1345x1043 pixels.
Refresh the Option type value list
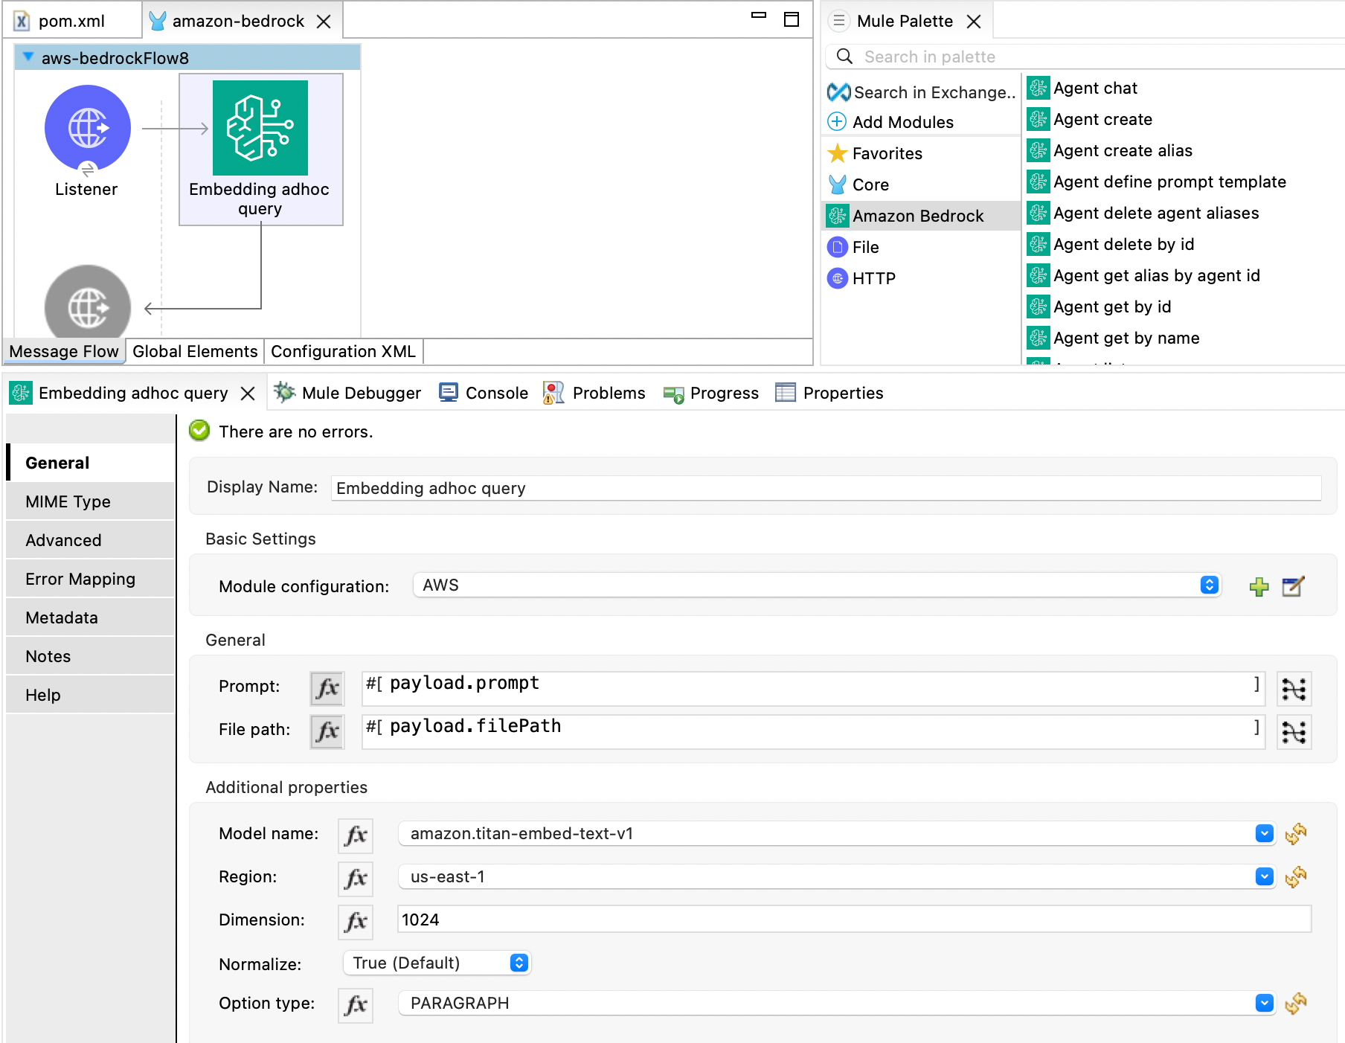(x=1296, y=1004)
